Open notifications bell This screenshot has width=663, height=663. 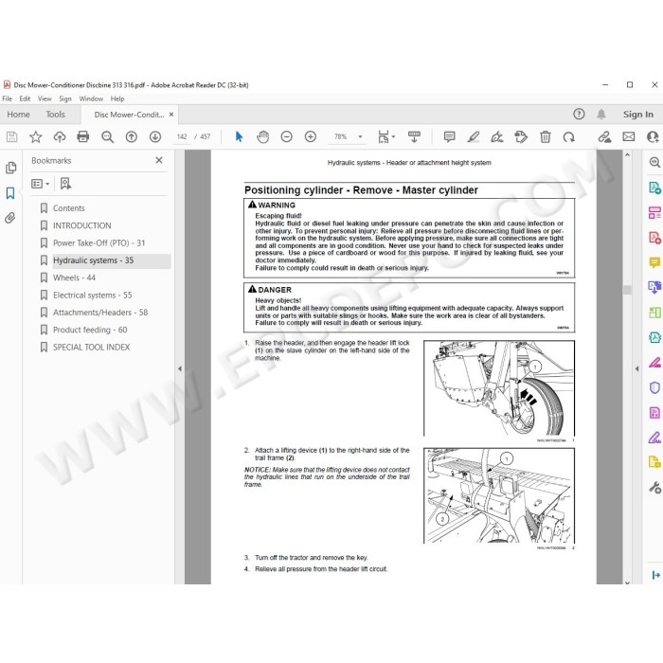click(601, 115)
